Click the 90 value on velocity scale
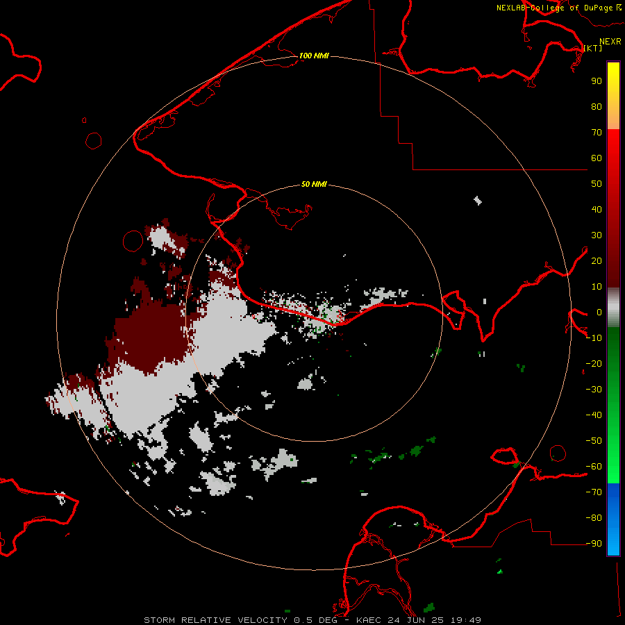This screenshot has height=625, width=625. pos(597,81)
